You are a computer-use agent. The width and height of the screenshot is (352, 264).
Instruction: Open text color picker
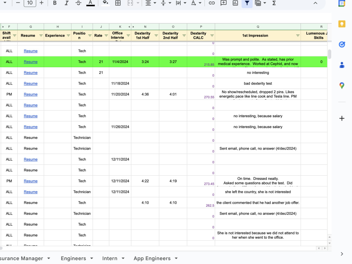(90, 3)
